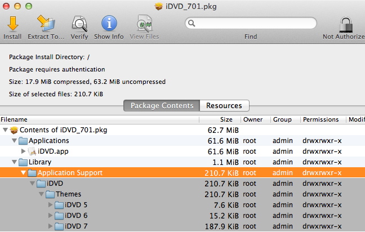
Task: Expand the iDVD 6 folder
Action: [50, 216]
